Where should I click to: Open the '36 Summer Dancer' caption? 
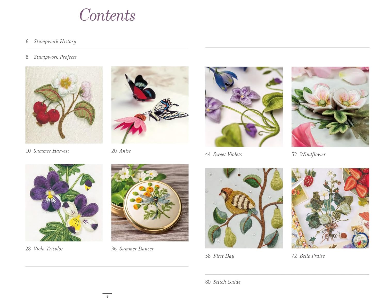(x=132, y=249)
